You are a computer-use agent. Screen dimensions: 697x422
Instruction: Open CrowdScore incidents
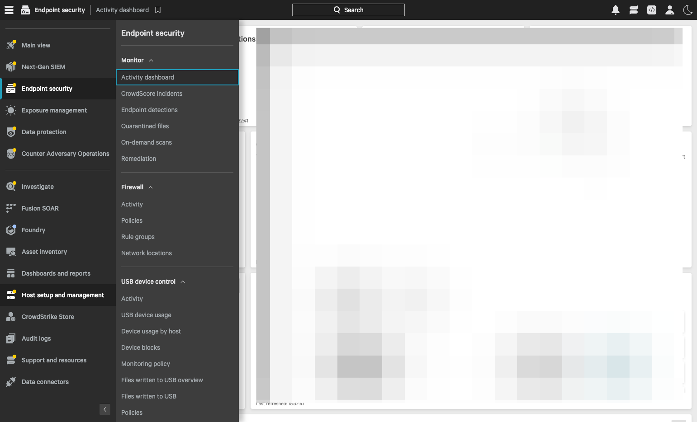click(152, 94)
